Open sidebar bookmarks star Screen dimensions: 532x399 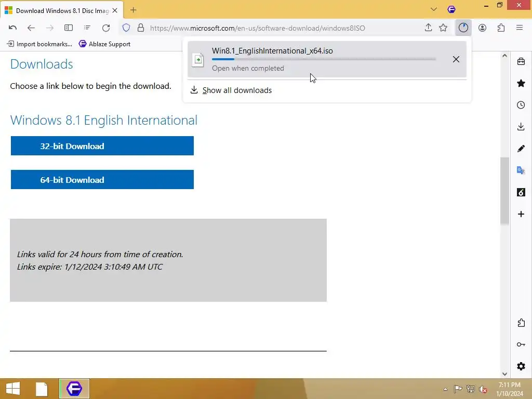[x=521, y=83]
